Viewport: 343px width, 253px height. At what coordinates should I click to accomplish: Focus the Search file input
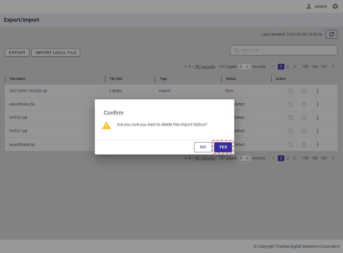pos(284,50)
